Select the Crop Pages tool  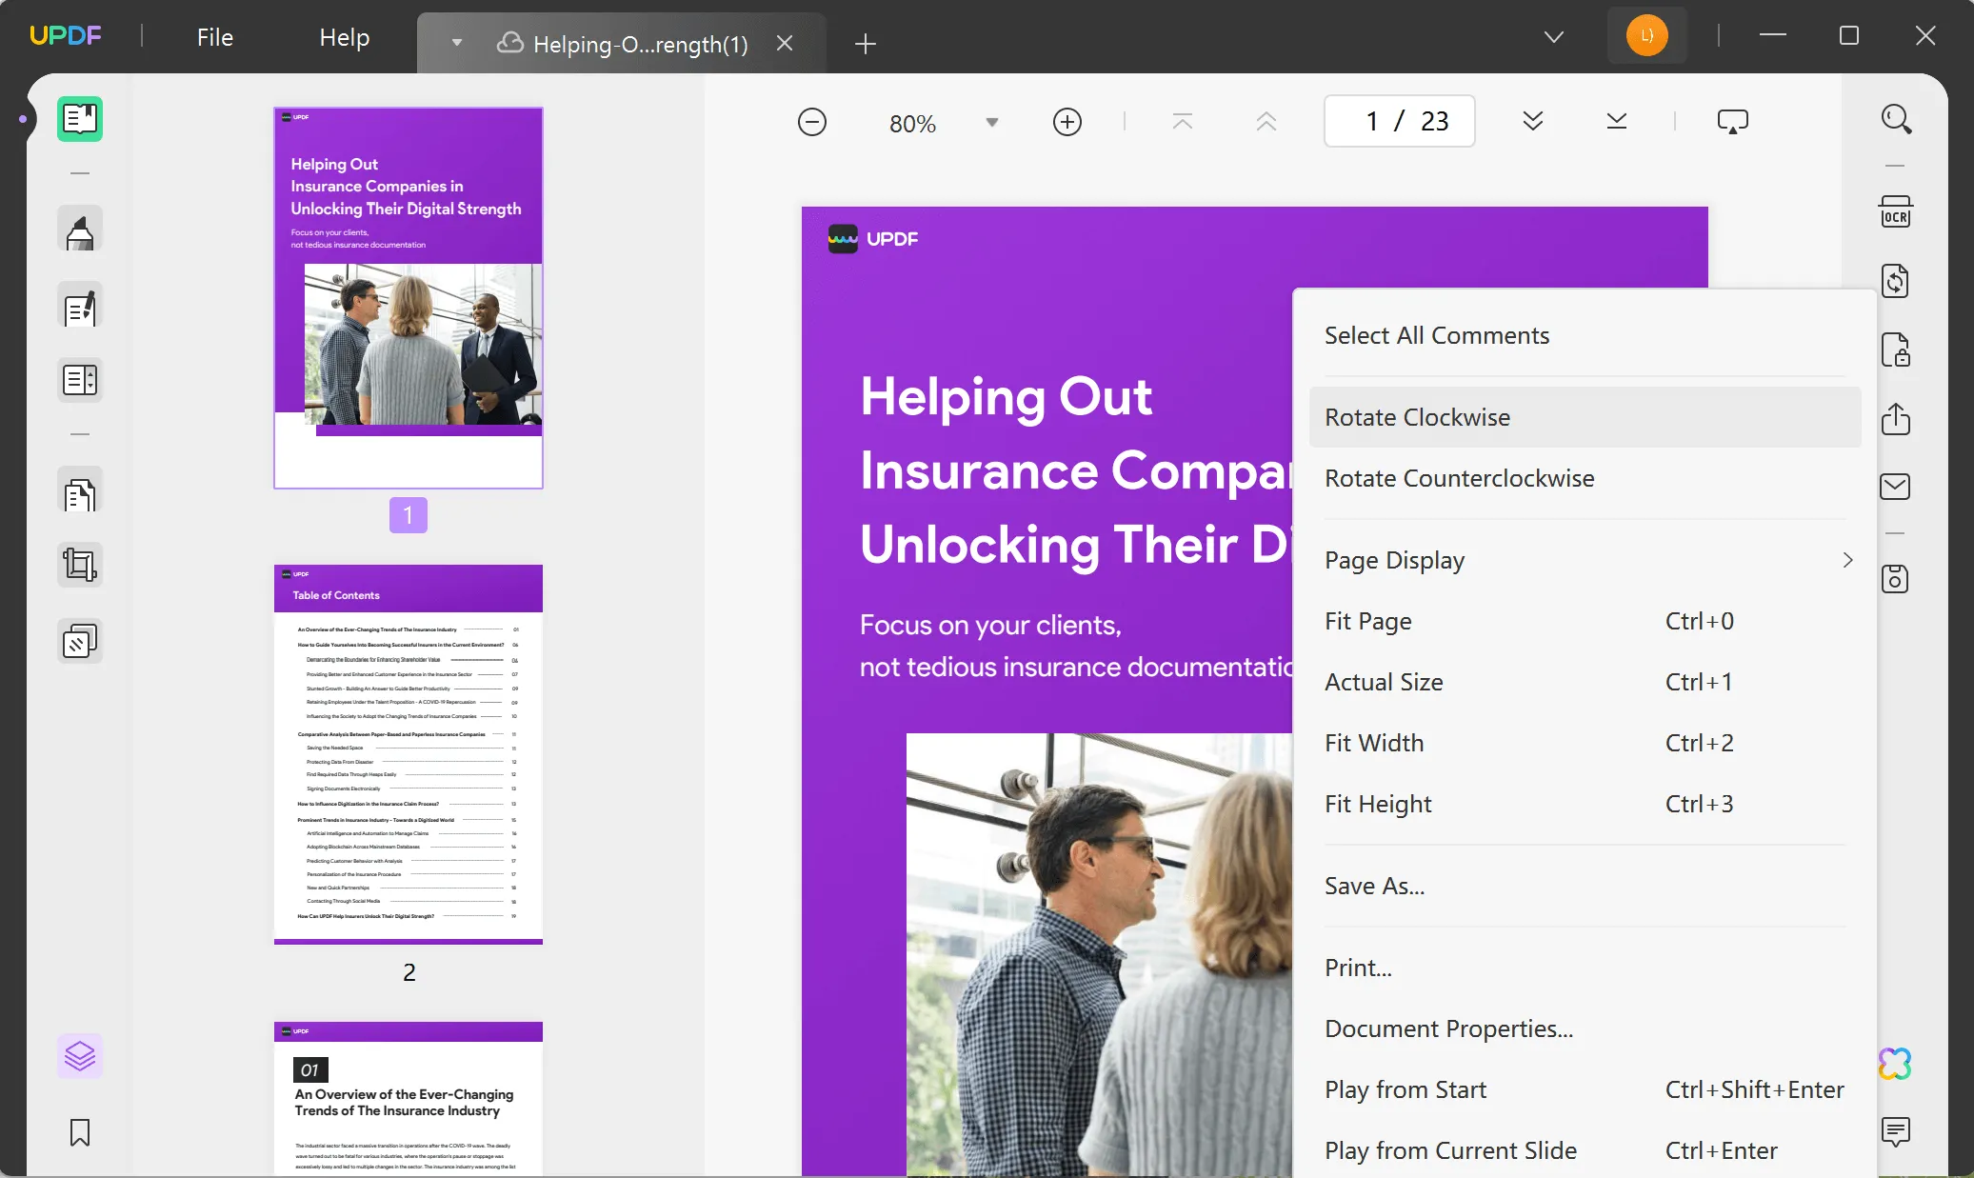[x=80, y=565]
